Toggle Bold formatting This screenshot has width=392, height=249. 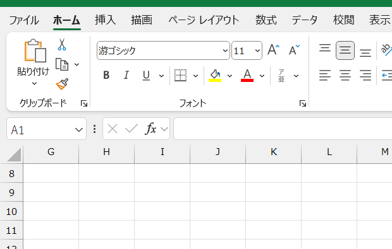click(106, 75)
